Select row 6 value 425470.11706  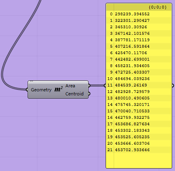tap(131, 53)
